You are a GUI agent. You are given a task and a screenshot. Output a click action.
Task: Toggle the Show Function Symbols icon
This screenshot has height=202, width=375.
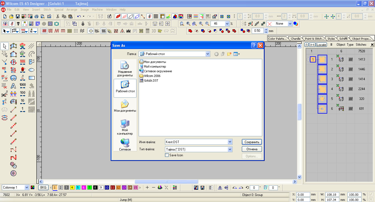pyautogui.click(x=149, y=16)
